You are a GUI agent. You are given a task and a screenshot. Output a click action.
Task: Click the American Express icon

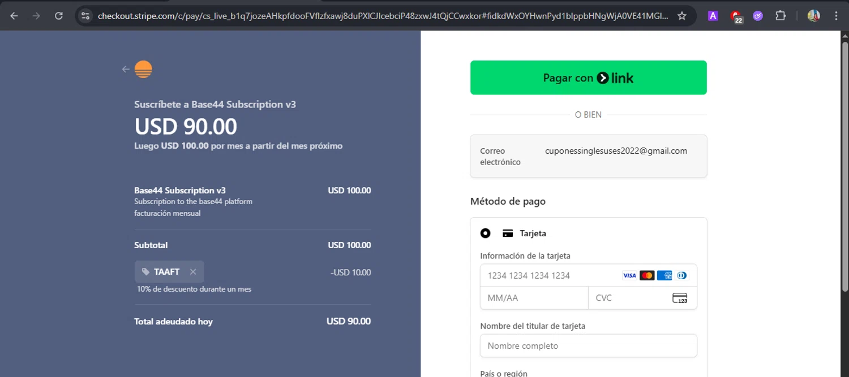[x=664, y=275]
